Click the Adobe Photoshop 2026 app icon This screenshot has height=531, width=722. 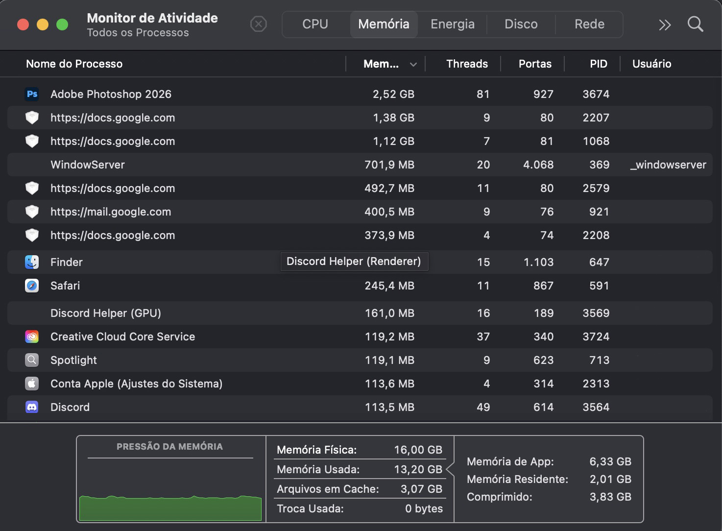point(32,94)
